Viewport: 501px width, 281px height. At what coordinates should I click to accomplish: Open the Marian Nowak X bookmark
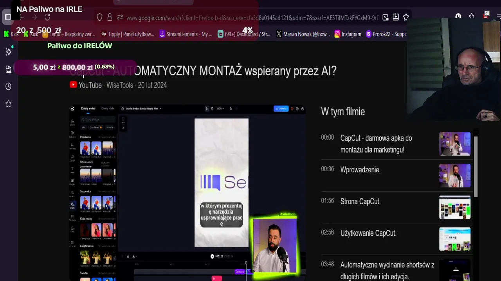[x=303, y=34]
